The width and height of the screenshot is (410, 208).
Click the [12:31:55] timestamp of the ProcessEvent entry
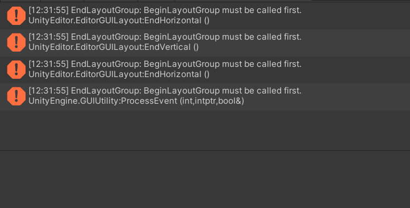click(49, 91)
